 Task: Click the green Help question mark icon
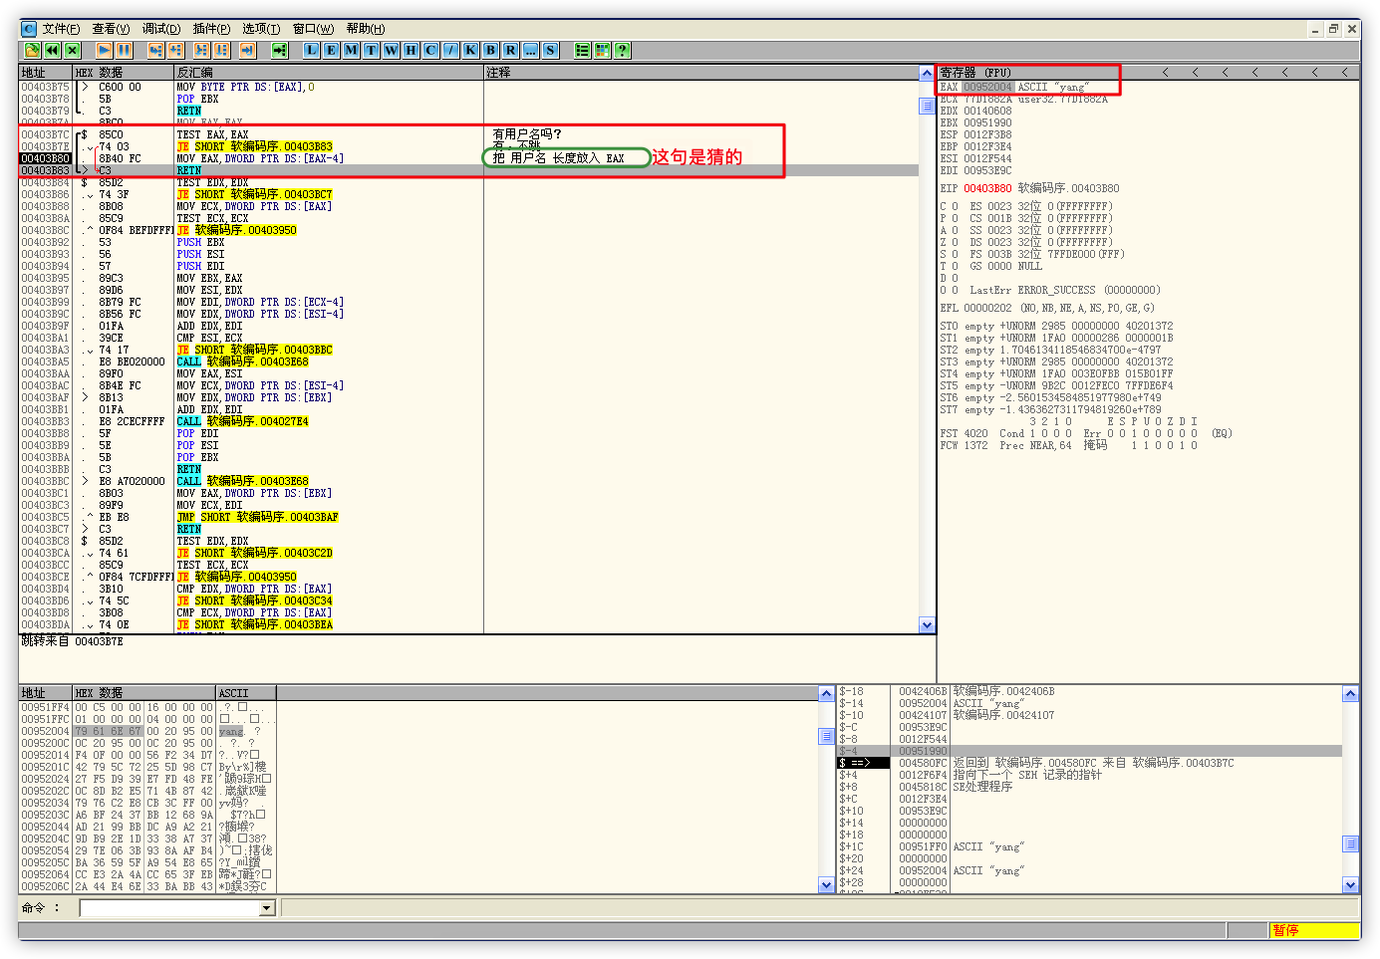622,50
